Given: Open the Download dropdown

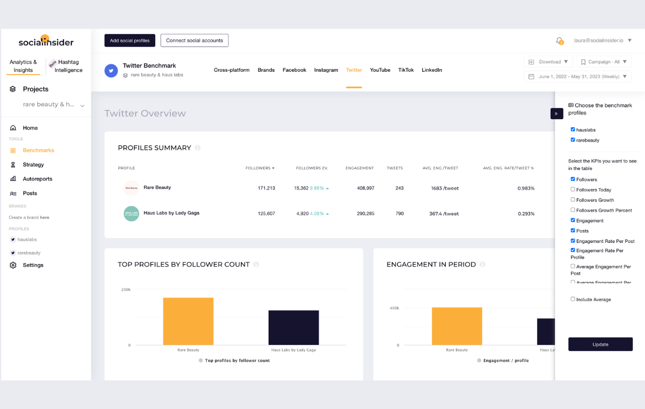Looking at the screenshot, I should [x=548, y=62].
